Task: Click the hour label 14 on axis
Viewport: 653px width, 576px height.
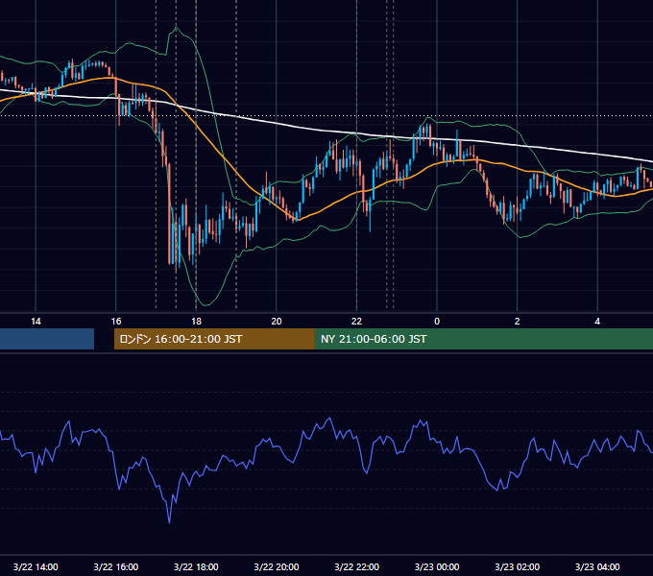Action: click(x=36, y=322)
